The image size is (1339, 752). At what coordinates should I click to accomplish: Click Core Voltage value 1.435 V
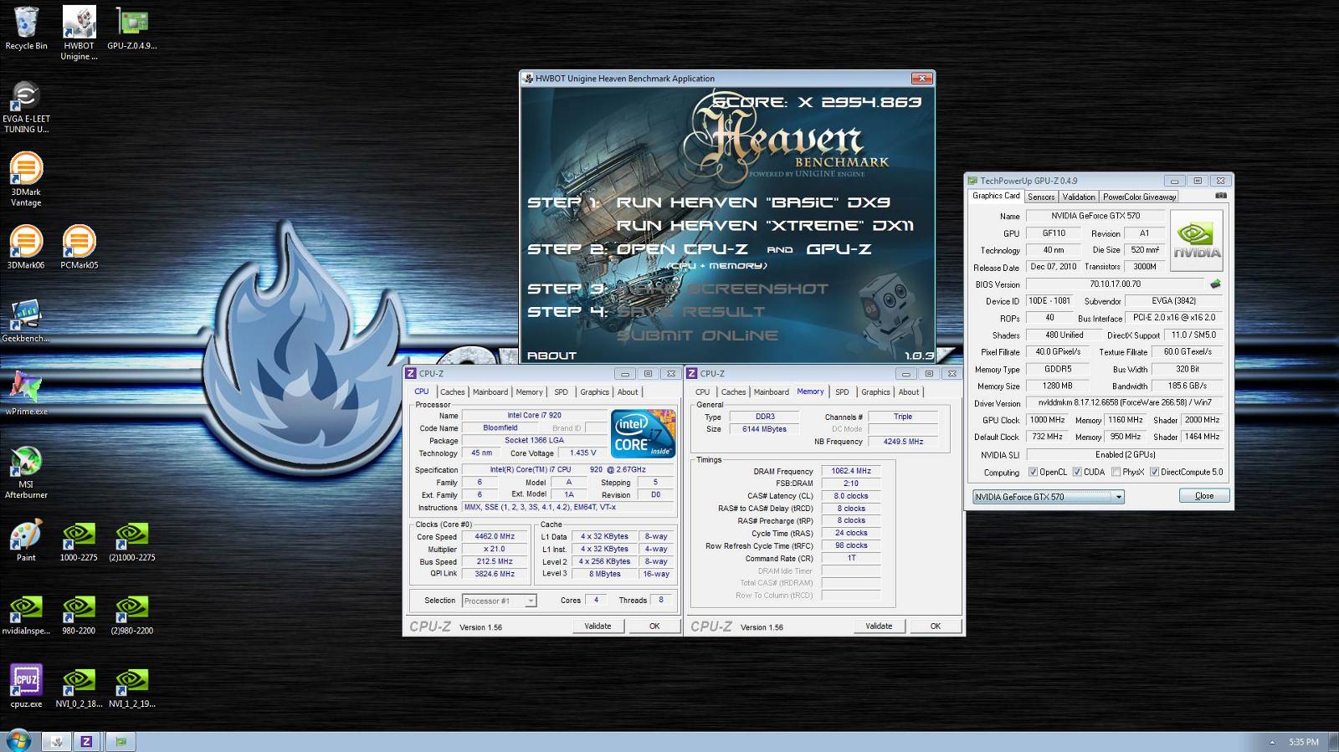(x=582, y=453)
